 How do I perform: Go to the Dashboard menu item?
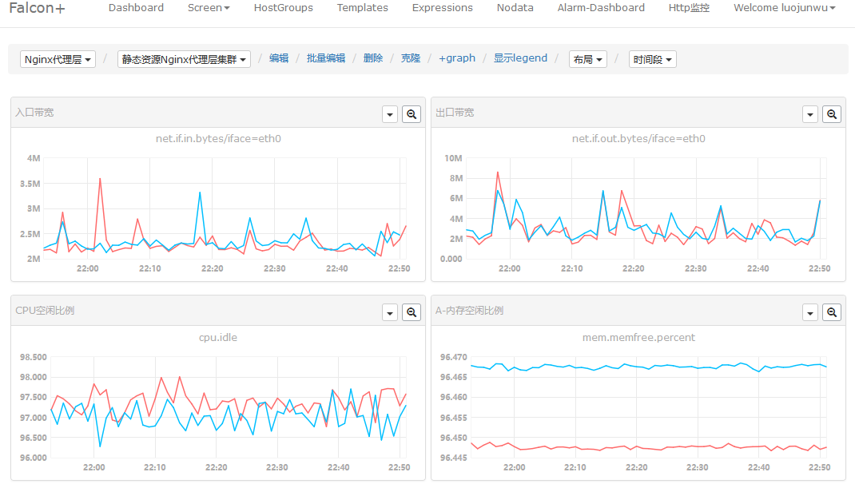(136, 8)
